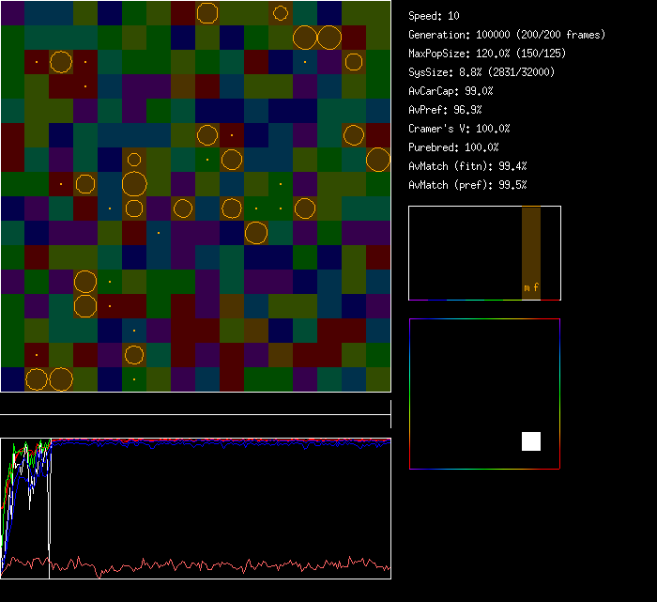Select the Generation: 100000 line
Screen dimensions: 657x602
tap(507, 35)
